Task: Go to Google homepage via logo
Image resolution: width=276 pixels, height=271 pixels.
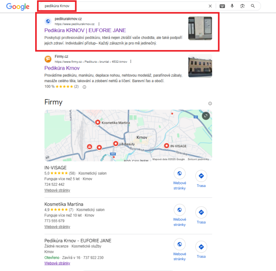Action: (x=18, y=6)
